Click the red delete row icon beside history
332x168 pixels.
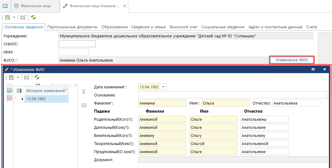click(10, 98)
